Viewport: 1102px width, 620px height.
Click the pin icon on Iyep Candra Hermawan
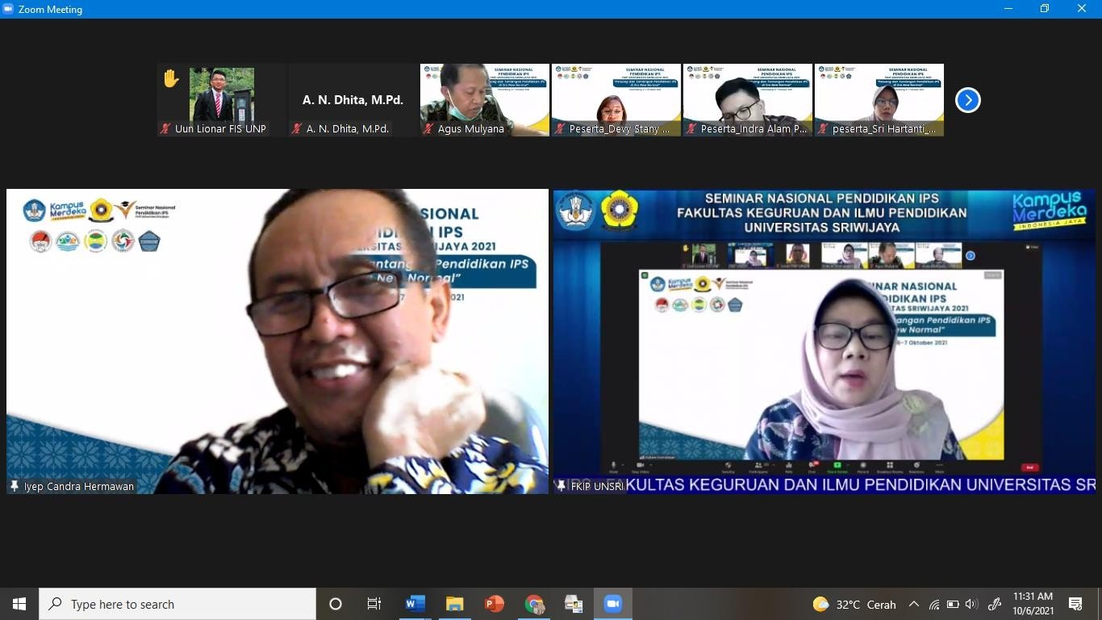coord(14,486)
